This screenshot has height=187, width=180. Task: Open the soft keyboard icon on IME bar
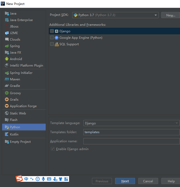click(49, 179)
